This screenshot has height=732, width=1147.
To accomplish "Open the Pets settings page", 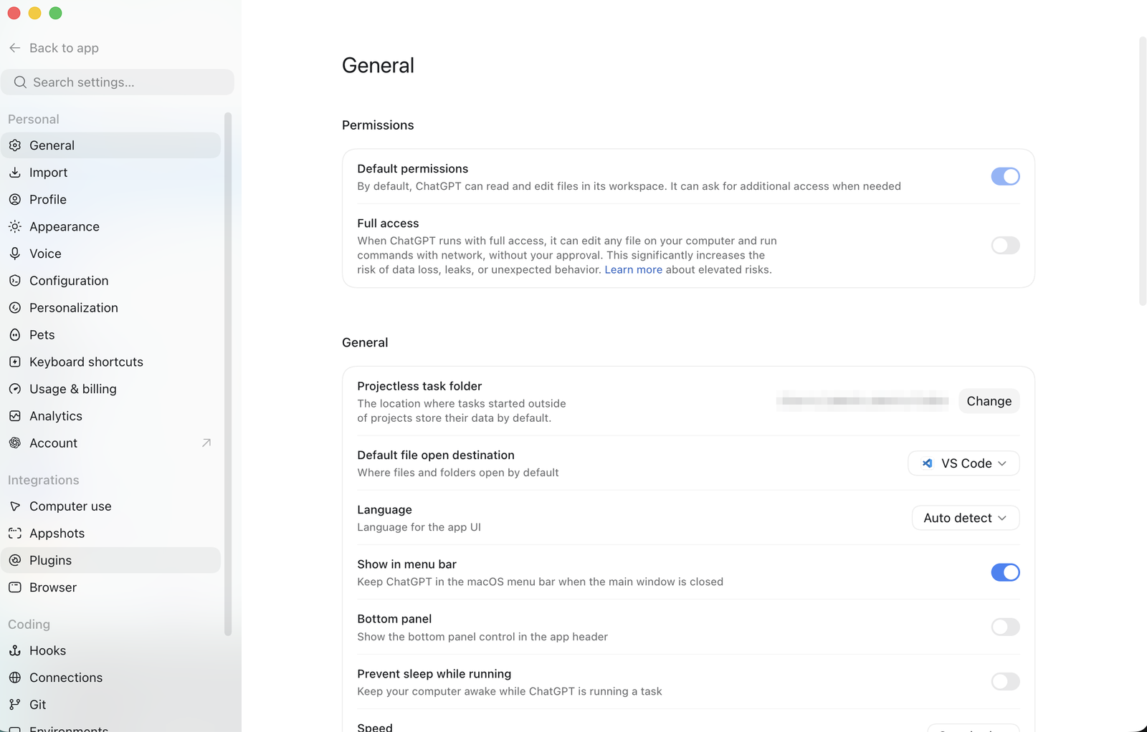I will (x=110, y=335).
